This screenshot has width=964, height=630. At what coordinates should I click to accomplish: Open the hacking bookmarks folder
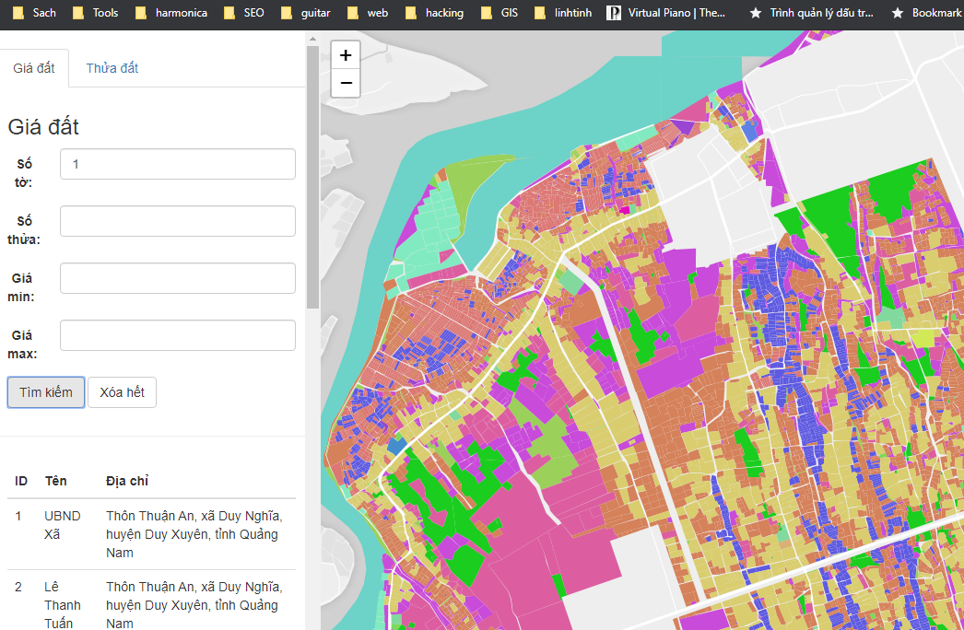[x=435, y=13]
